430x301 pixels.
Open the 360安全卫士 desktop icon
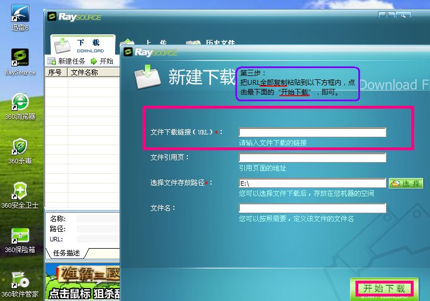[x=20, y=195]
